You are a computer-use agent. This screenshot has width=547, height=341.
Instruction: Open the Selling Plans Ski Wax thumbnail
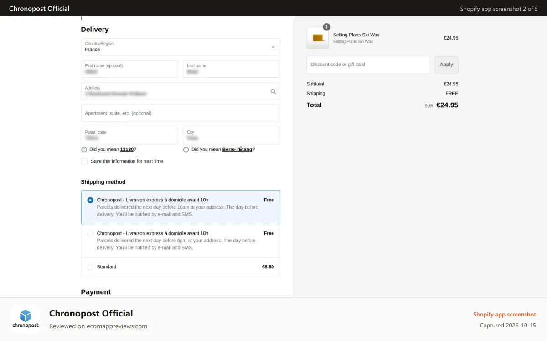point(318,38)
